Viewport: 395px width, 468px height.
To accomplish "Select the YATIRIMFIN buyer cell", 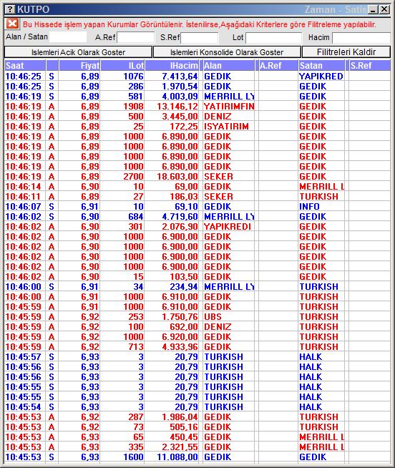I will 229,106.
